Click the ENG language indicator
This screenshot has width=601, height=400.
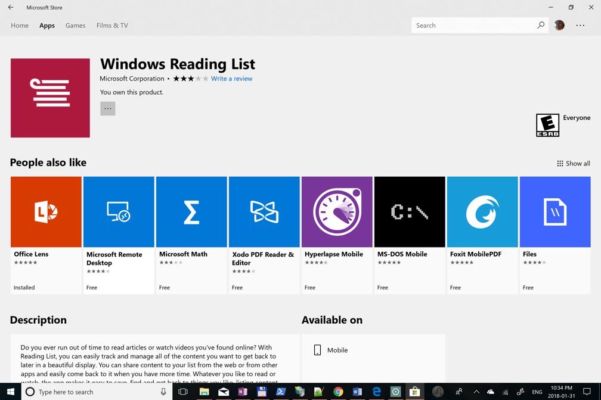(x=537, y=392)
